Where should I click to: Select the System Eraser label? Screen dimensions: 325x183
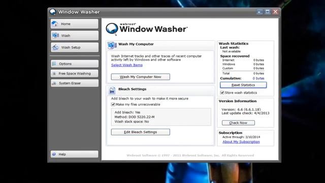pos(70,83)
